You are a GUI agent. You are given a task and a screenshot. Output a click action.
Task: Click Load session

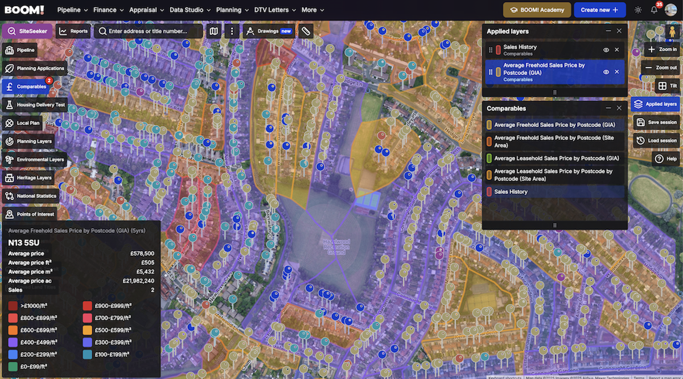pyautogui.click(x=657, y=140)
